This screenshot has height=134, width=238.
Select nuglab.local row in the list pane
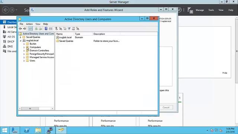tap(64, 37)
